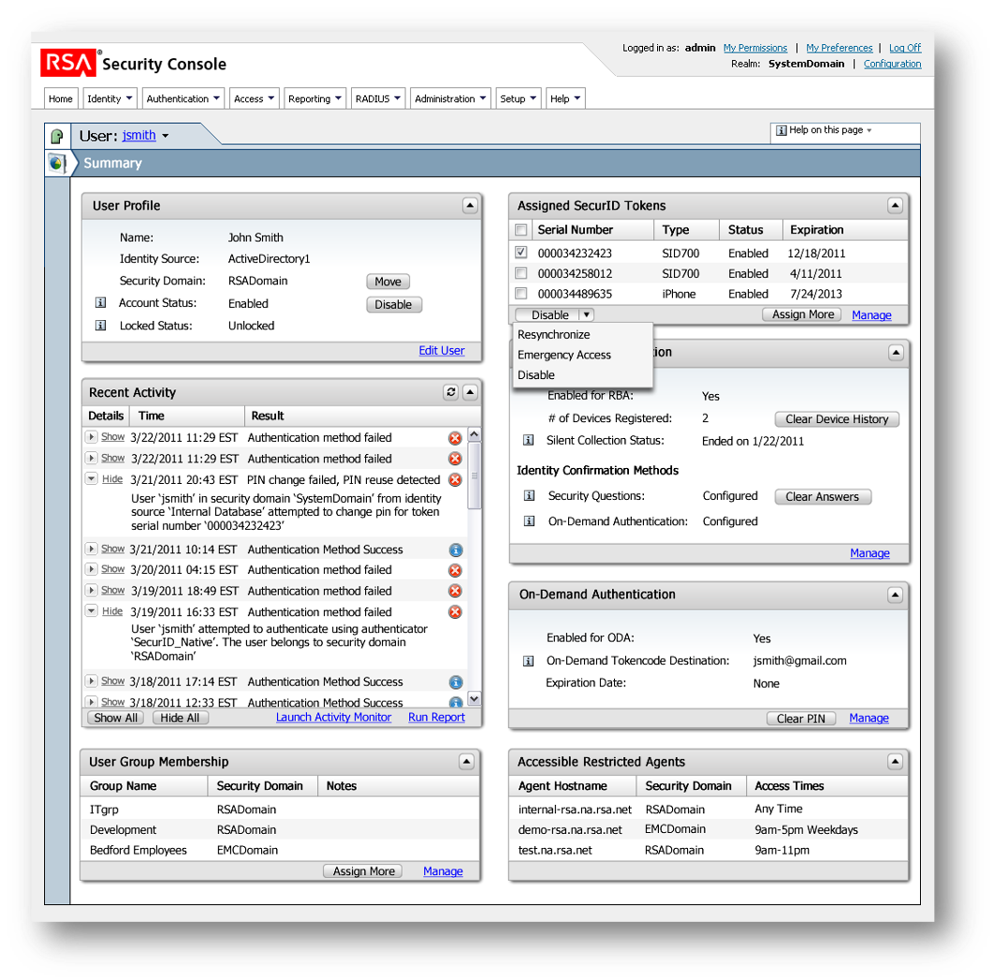Click error icon for 3/22/2011 11:29 first entry
994x980 pixels.
[455, 438]
